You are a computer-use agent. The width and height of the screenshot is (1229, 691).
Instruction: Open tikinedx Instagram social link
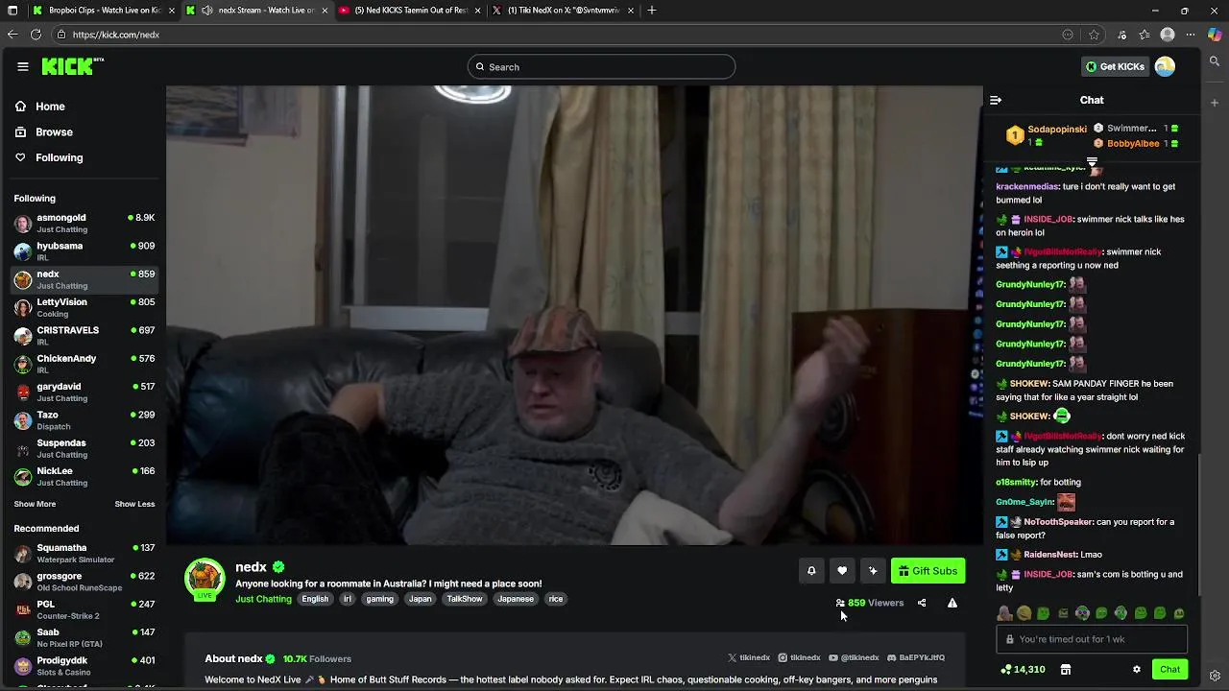(x=799, y=657)
